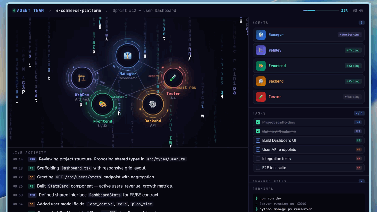
Task: Click the sprint progress bar at 33%
Action: [321, 11]
